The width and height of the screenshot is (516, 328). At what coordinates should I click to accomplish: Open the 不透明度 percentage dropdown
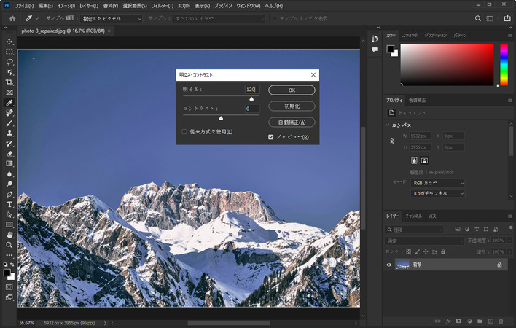click(509, 241)
